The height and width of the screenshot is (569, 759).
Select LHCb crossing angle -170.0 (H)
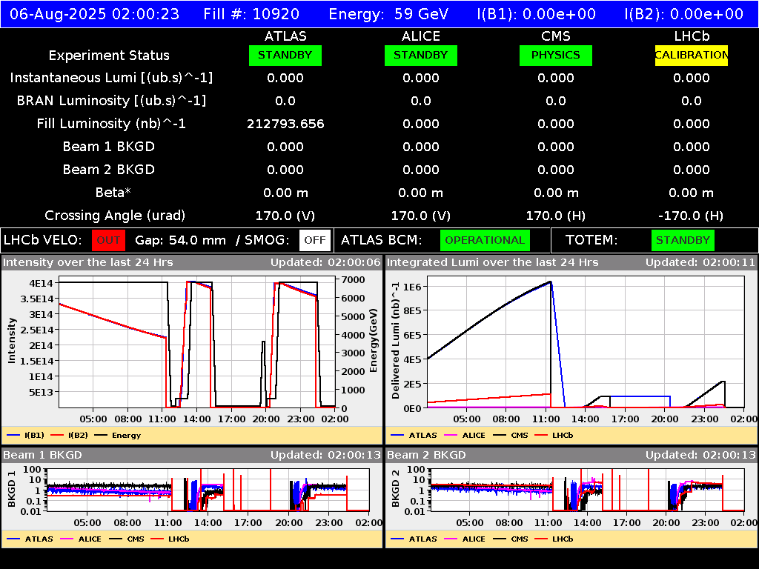pos(692,216)
